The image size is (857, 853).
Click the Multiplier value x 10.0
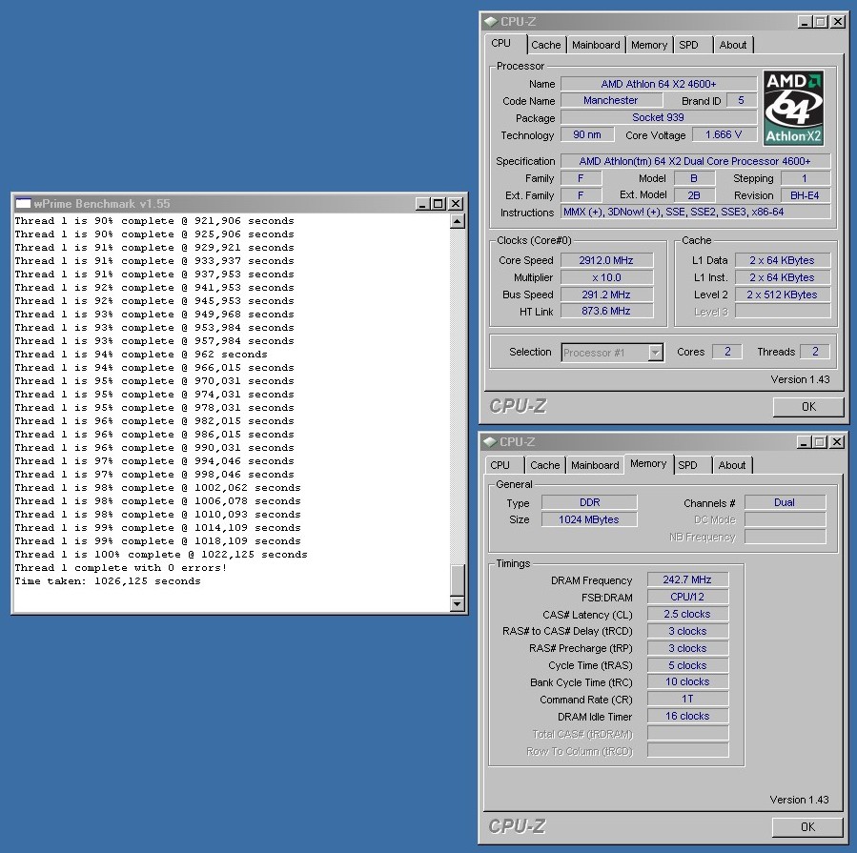606,277
